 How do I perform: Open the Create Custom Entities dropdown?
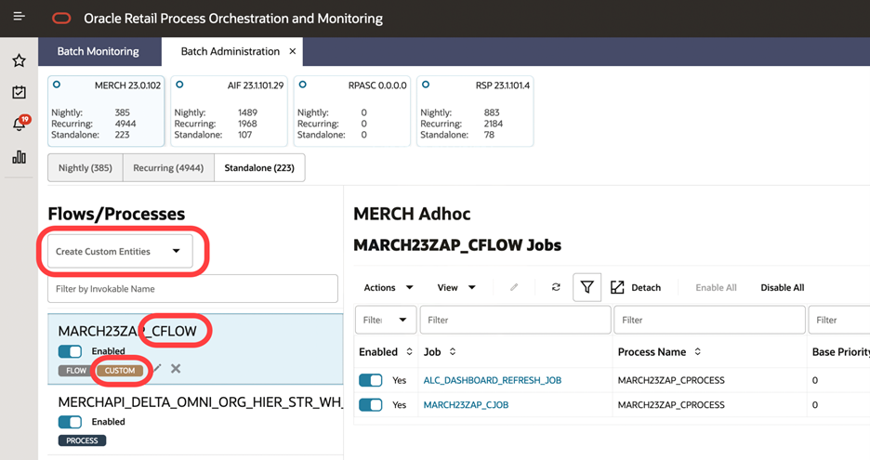point(120,251)
